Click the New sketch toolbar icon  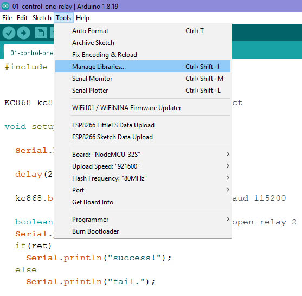click(x=41, y=33)
